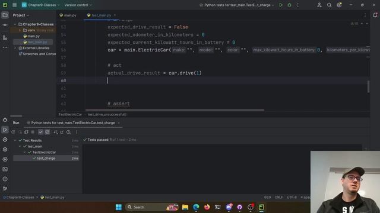Toggle import tests from file button
Viewport: 380px width, 213px height.
(x=62, y=132)
